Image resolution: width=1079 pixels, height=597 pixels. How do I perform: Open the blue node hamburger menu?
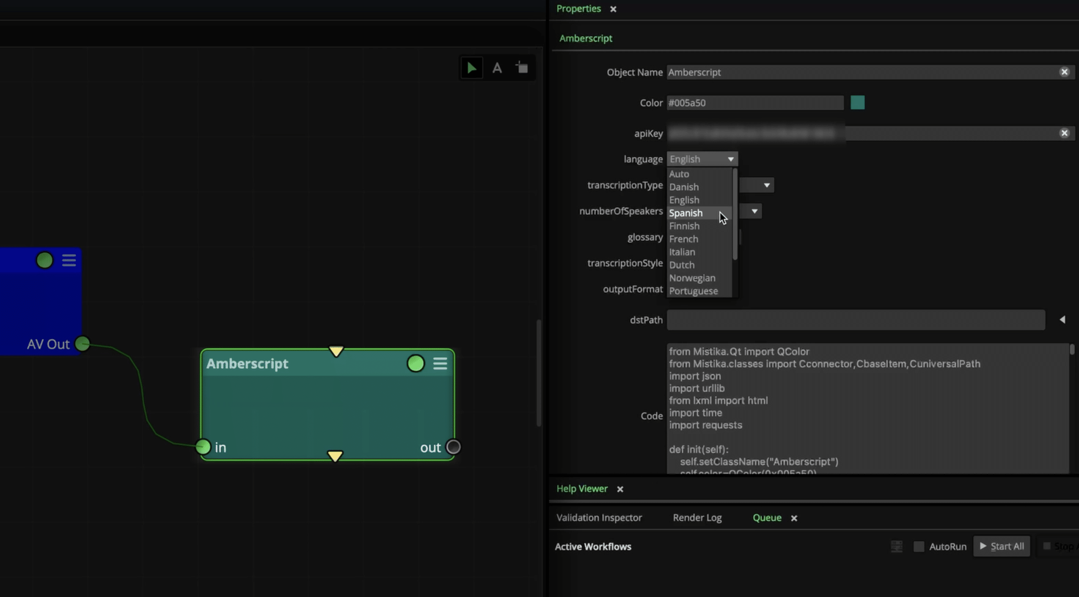(x=69, y=260)
